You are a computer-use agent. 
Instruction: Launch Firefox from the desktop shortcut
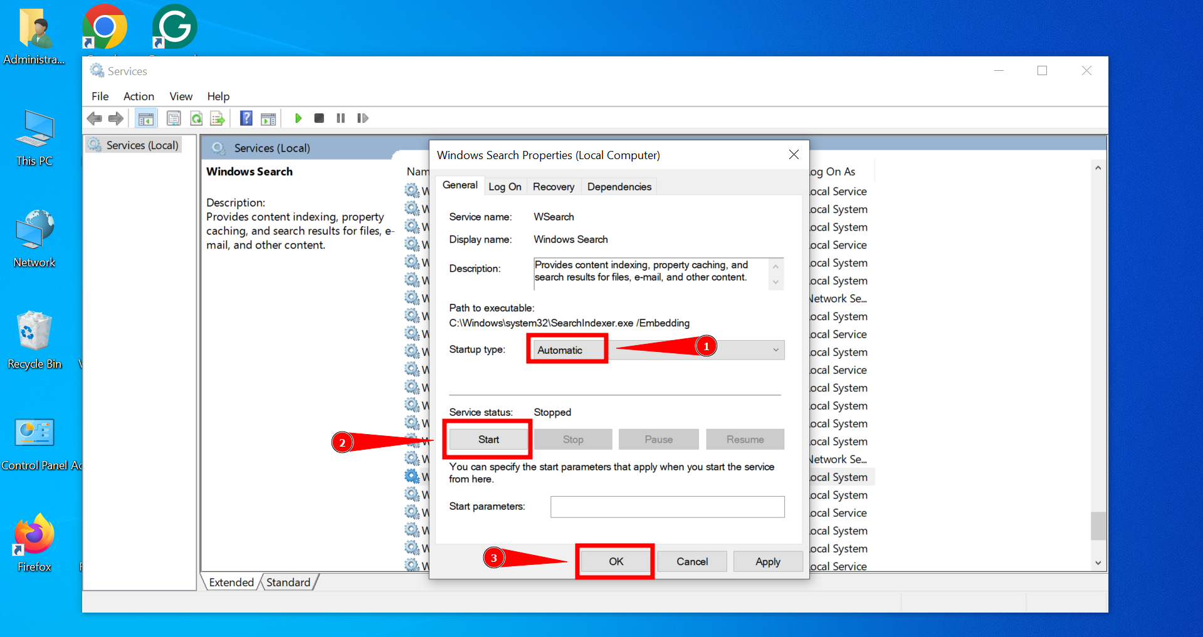tap(34, 542)
